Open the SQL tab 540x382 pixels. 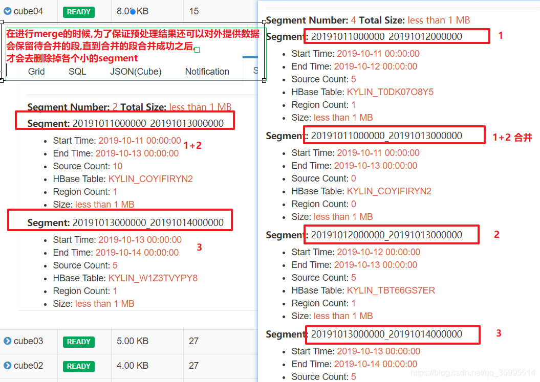click(77, 72)
